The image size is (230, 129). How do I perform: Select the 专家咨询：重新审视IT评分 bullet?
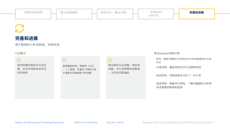(178, 67)
